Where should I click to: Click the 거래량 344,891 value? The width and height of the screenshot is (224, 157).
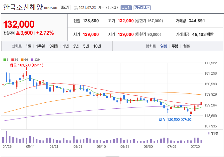(197, 21)
